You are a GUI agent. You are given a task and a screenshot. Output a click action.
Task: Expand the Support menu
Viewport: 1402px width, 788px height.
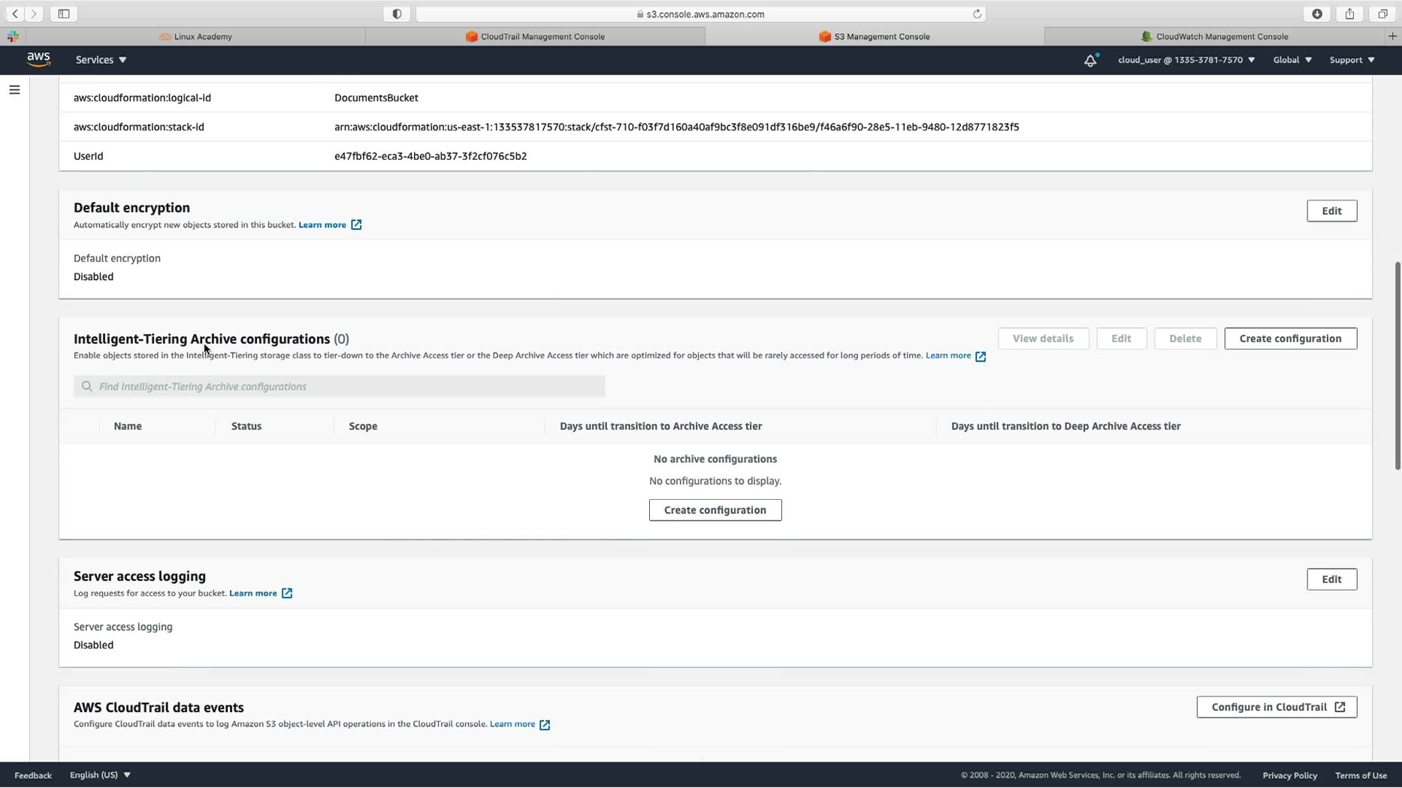(x=1352, y=60)
